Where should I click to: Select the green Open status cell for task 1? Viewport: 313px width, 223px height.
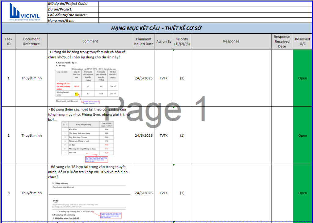tap(302, 78)
